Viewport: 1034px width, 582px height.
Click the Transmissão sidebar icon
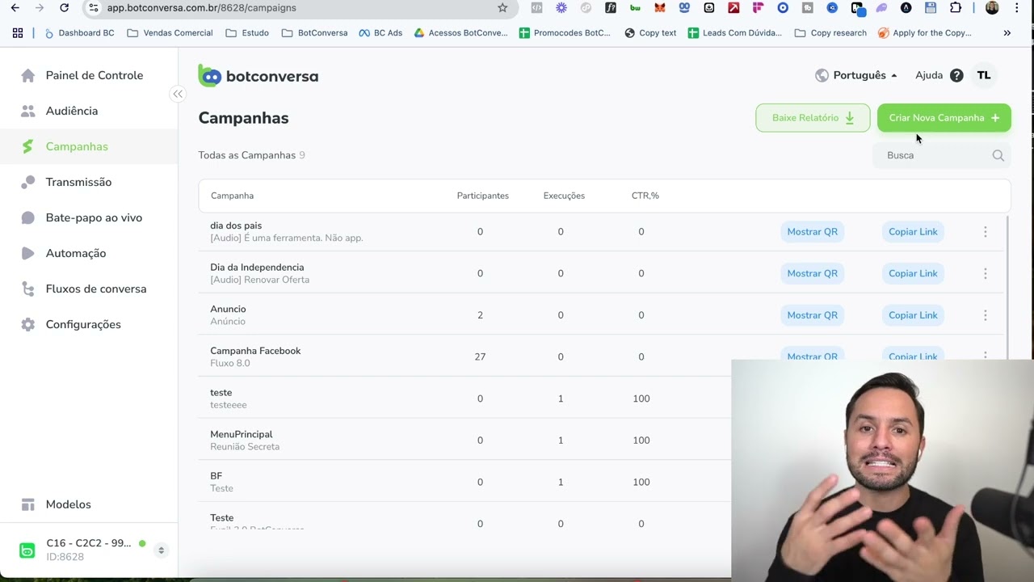tap(28, 182)
